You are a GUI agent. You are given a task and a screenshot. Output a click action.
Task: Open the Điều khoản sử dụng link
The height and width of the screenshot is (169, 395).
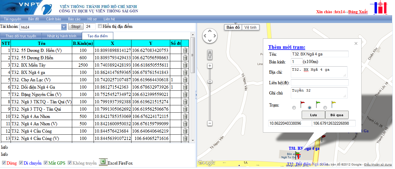click(378, 164)
